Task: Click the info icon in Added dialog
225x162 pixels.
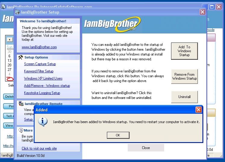Action: coord(42,122)
